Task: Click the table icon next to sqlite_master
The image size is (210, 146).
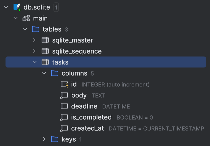Action: (x=45, y=40)
